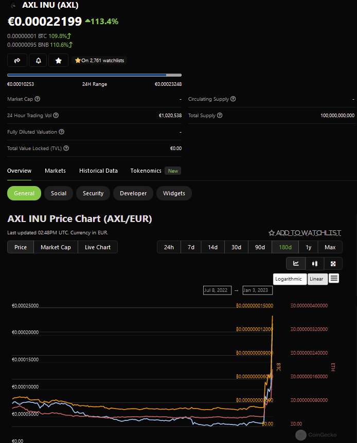357x443 pixels.
Task: Click the 100,000,000,000 total supply value
Action: pos(337,115)
